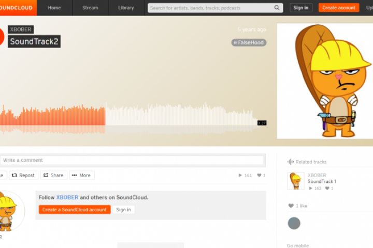This screenshot has width=373, height=248.
Task: Click the search magnifier icon
Action: pos(277,8)
